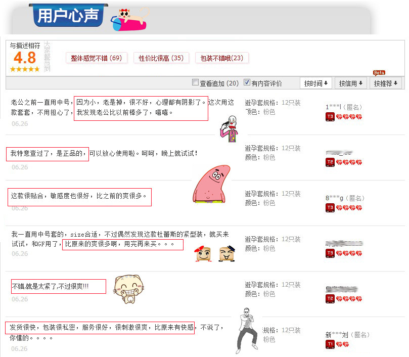The image size is (409, 357).
Task: Select the 整体感觉不错 (69) tag
Action: pos(97,58)
